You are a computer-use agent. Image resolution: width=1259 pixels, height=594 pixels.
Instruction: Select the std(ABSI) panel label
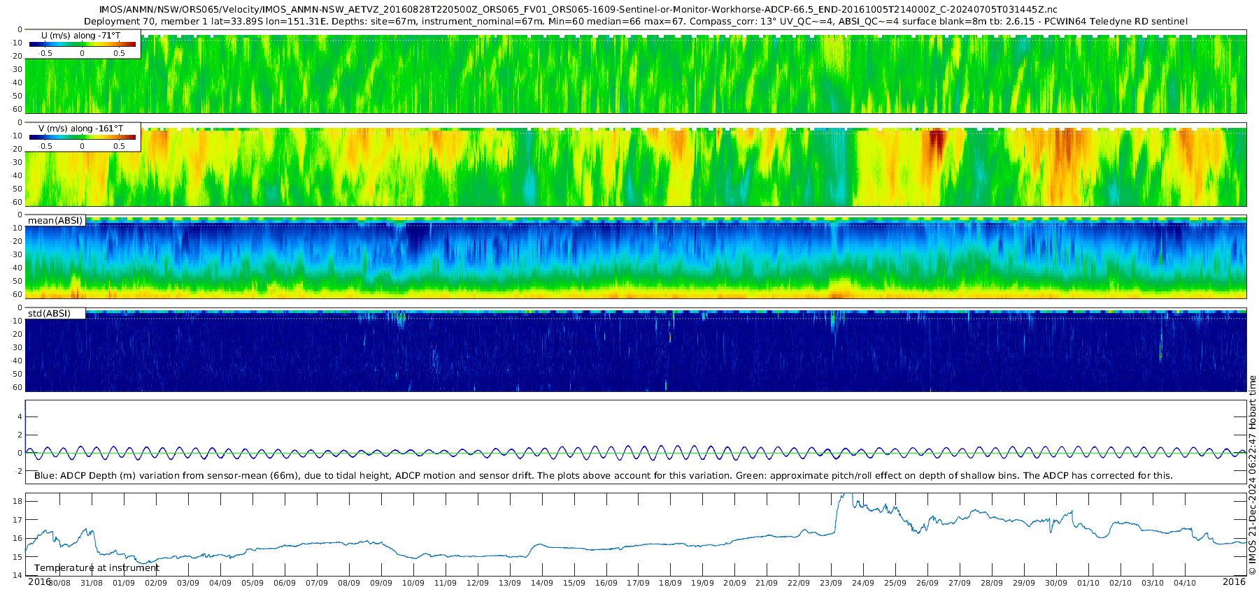(x=49, y=314)
